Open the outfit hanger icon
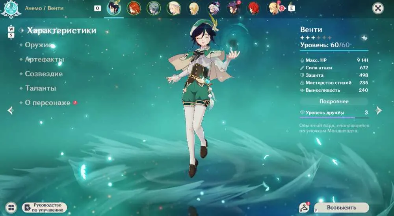The height and width of the screenshot is (216, 394). pyautogui.click(x=305, y=208)
